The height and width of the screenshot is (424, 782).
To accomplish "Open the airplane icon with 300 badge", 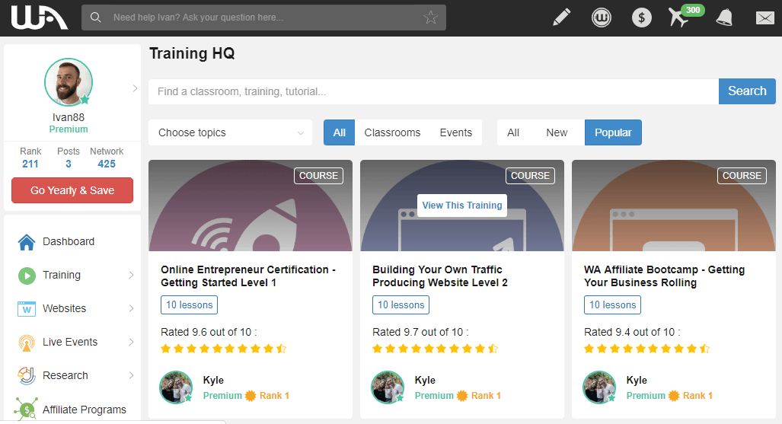I will (x=685, y=16).
